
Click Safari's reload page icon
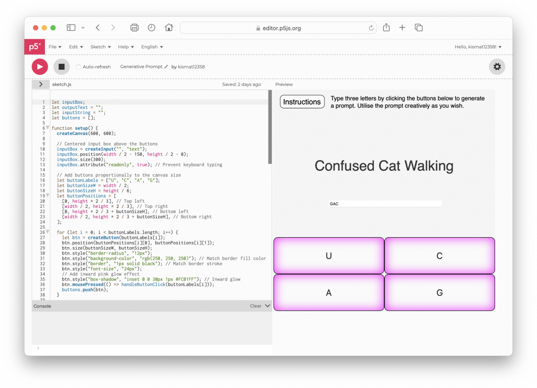(371, 28)
